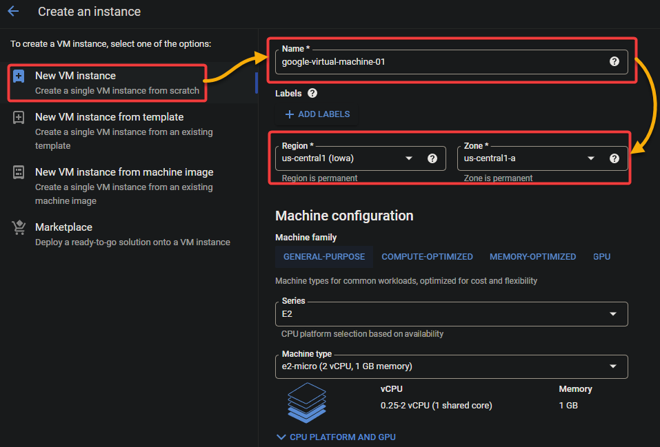Click the New VM instance from template icon
The width and height of the screenshot is (660, 447).
tap(19, 117)
